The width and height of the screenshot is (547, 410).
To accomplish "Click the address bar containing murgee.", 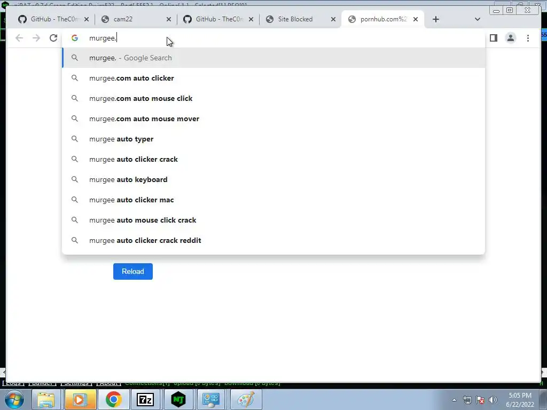I will (273, 38).
